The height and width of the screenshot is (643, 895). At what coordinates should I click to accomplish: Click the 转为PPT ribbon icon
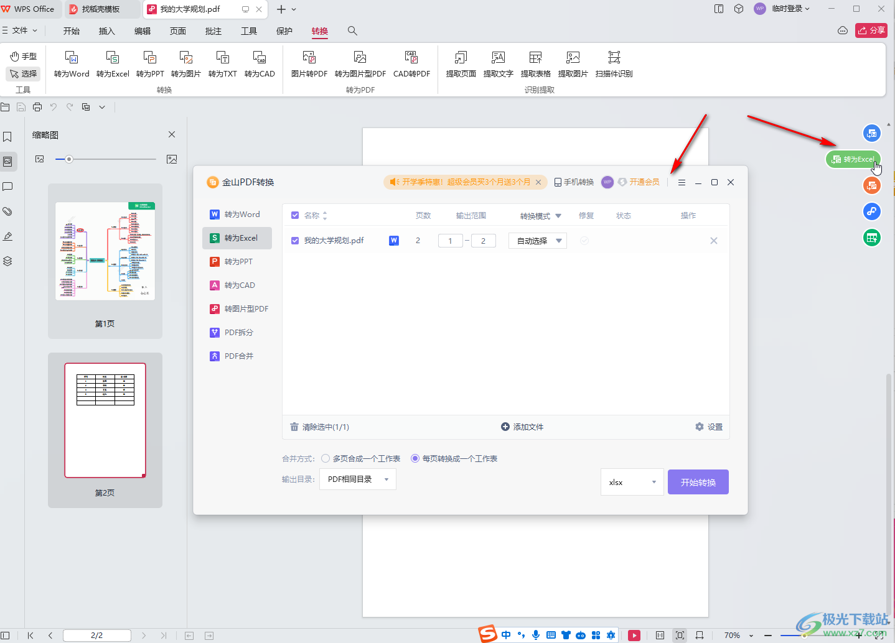[x=150, y=65]
